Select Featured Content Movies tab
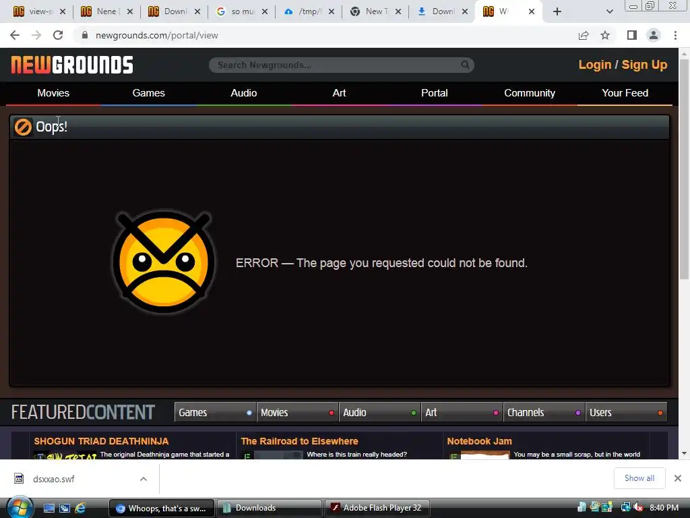The height and width of the screenshot is (518, 690). 297,413
